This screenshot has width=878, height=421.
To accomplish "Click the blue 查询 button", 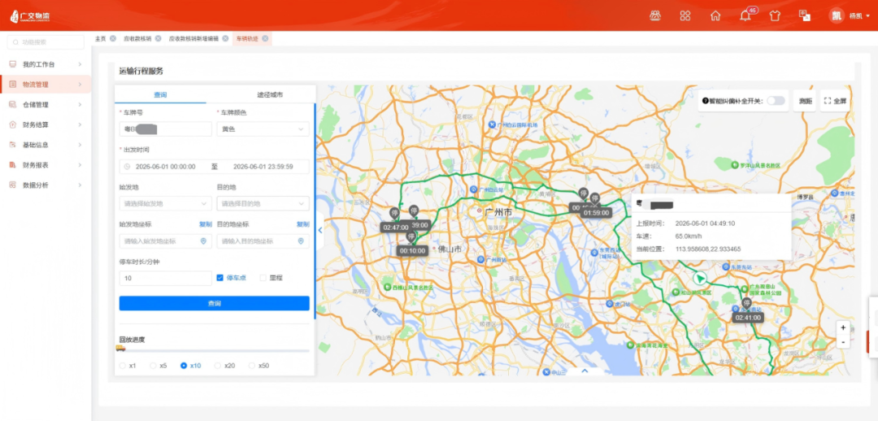I will pos(214,303).
